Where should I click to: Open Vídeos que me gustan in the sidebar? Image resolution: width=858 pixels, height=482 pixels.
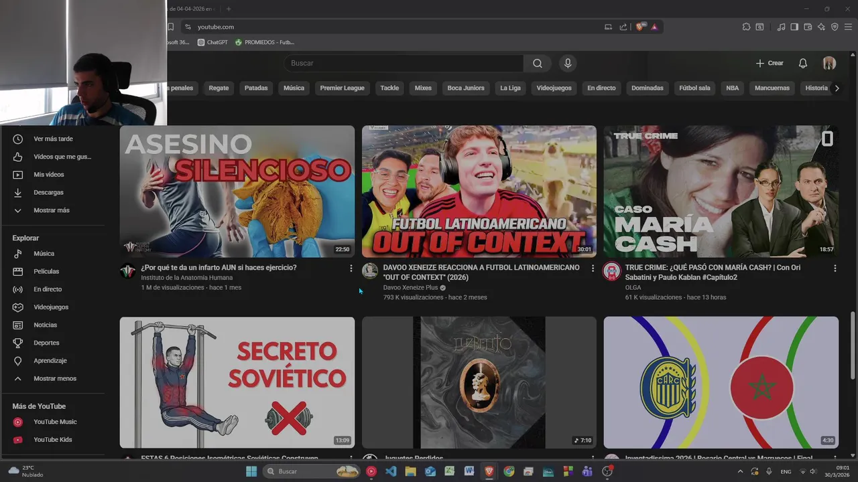point(54,157)
